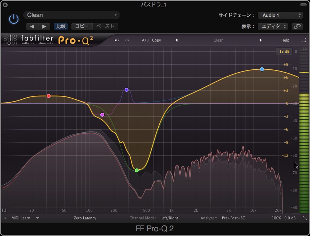Click the 0.0 dB output level value

(x=290, y=218)
